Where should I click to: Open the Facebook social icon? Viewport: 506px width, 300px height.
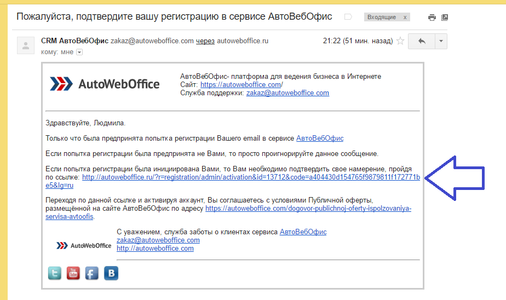coord(92,273)
